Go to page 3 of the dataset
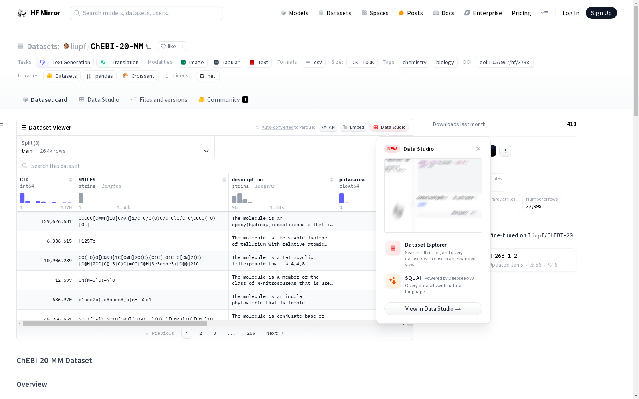Screen dimensions: 639x399 pyautogui.click(x=214, y=333)
